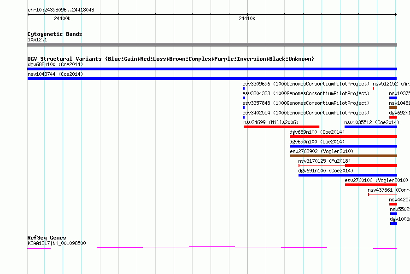This screenshot has width=410, height=274.
Task: Click the blue gain bar under nsv1035512
Action: click(371, 127)
